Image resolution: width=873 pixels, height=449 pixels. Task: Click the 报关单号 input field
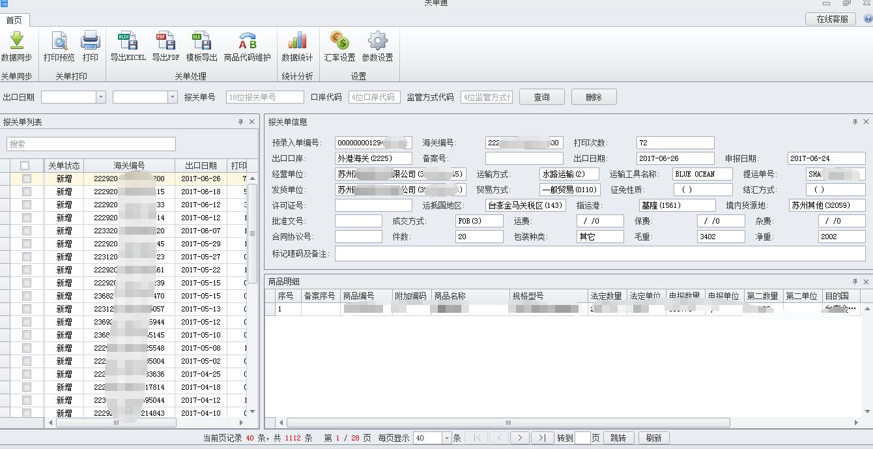265,97
